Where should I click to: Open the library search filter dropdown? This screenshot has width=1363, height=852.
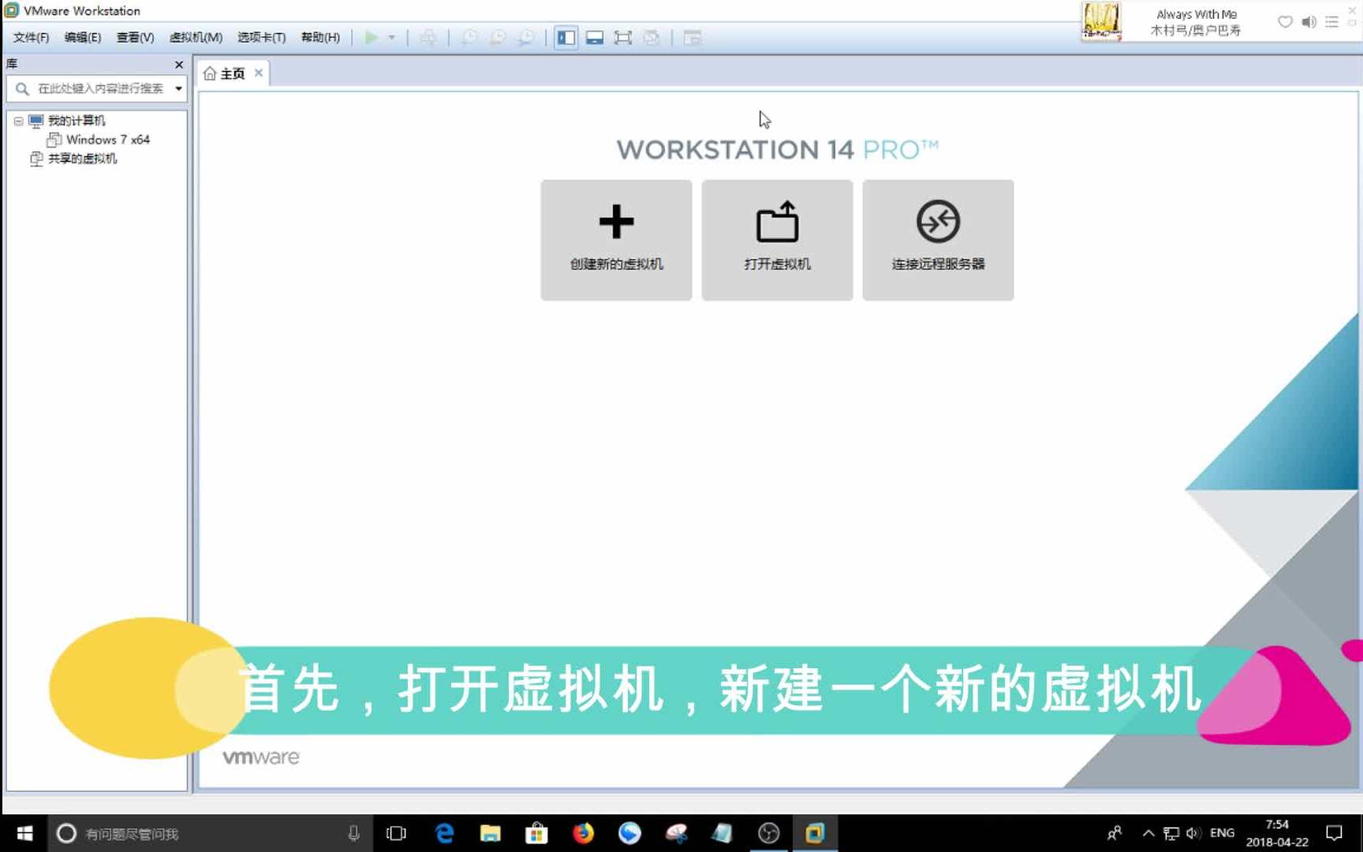click(179, 88)
